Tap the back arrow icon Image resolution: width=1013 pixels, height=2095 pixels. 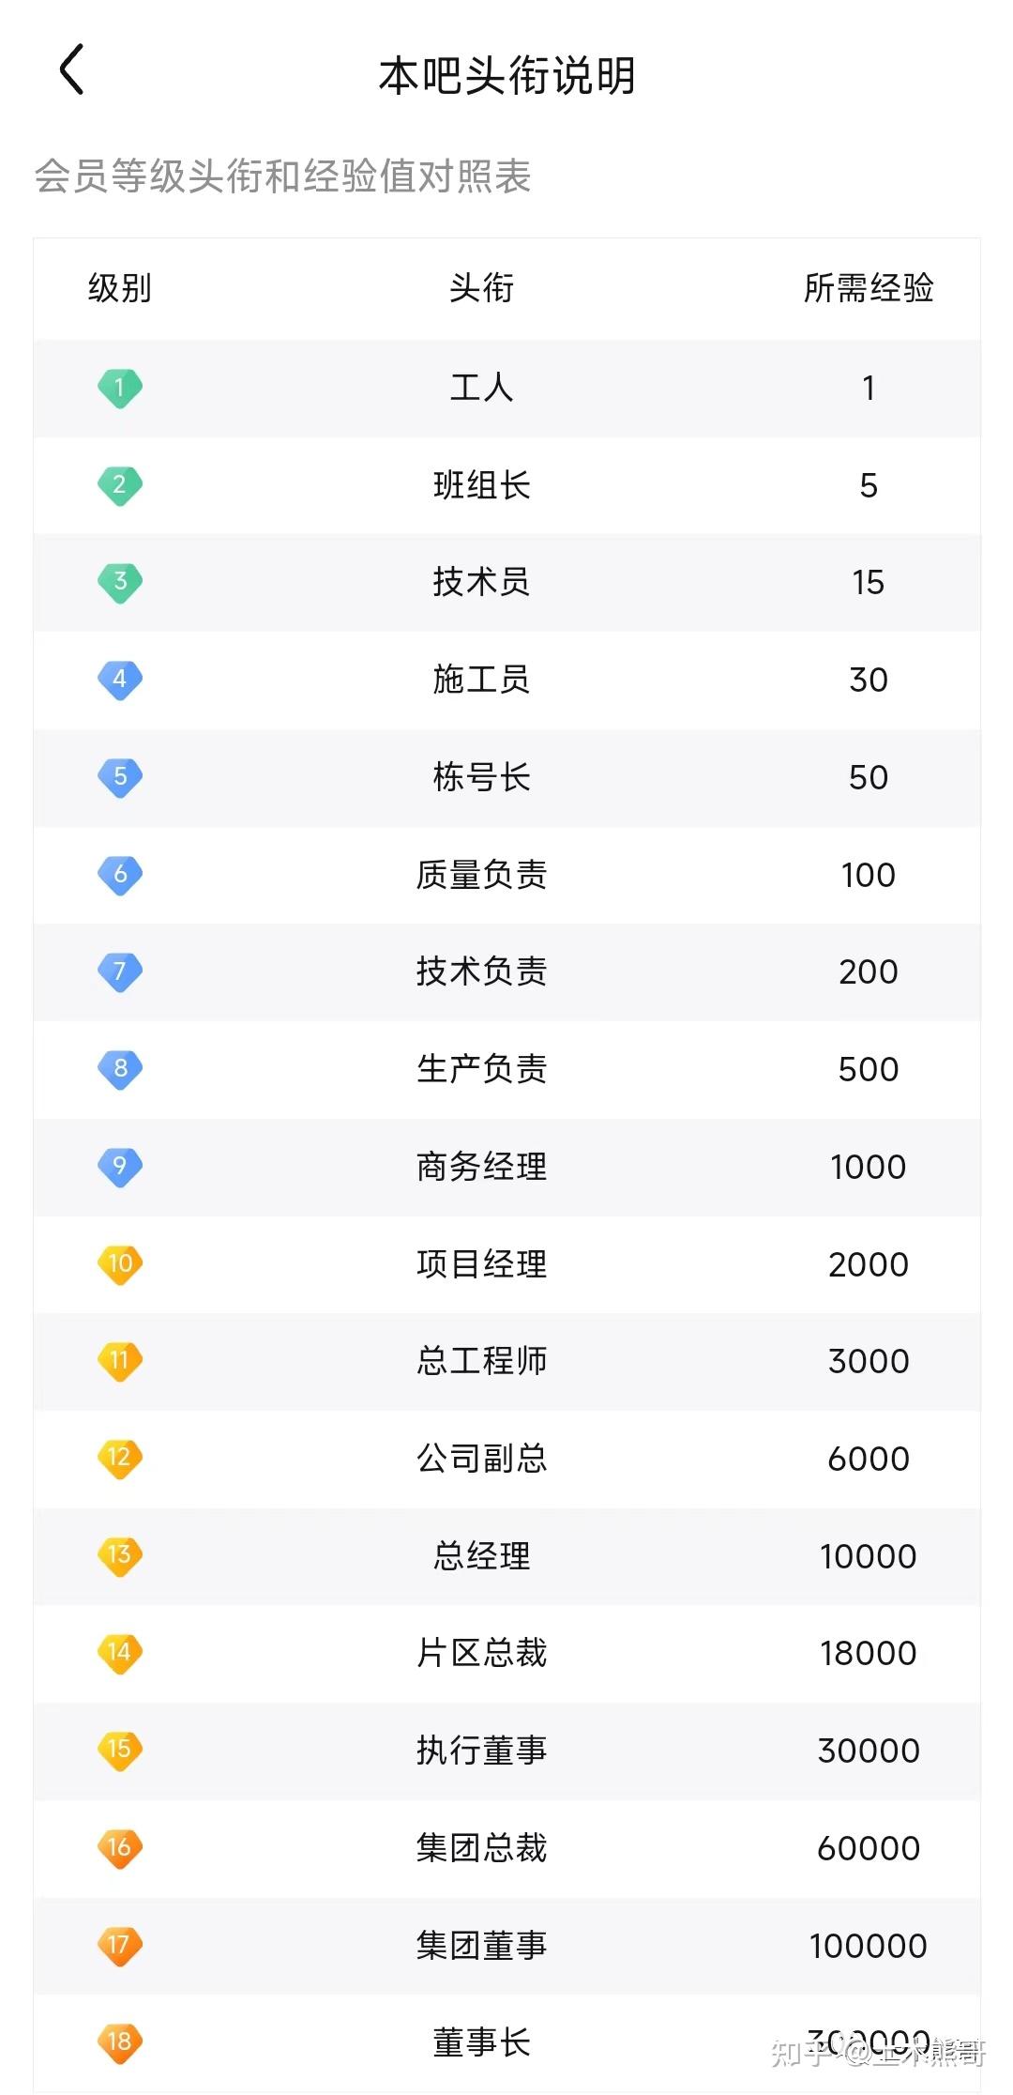pyautogui.click(x=72, y=69)
